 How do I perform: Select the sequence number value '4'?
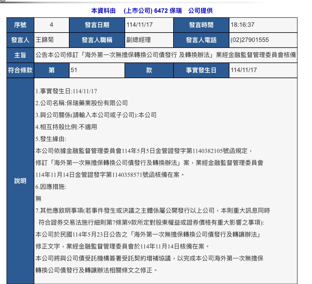point(52,25)
